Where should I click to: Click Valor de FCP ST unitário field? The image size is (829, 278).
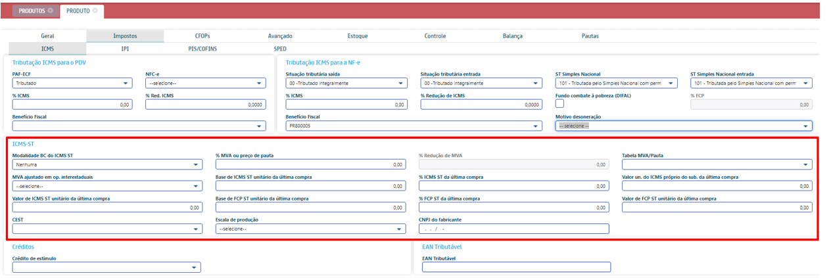(717, 208)
